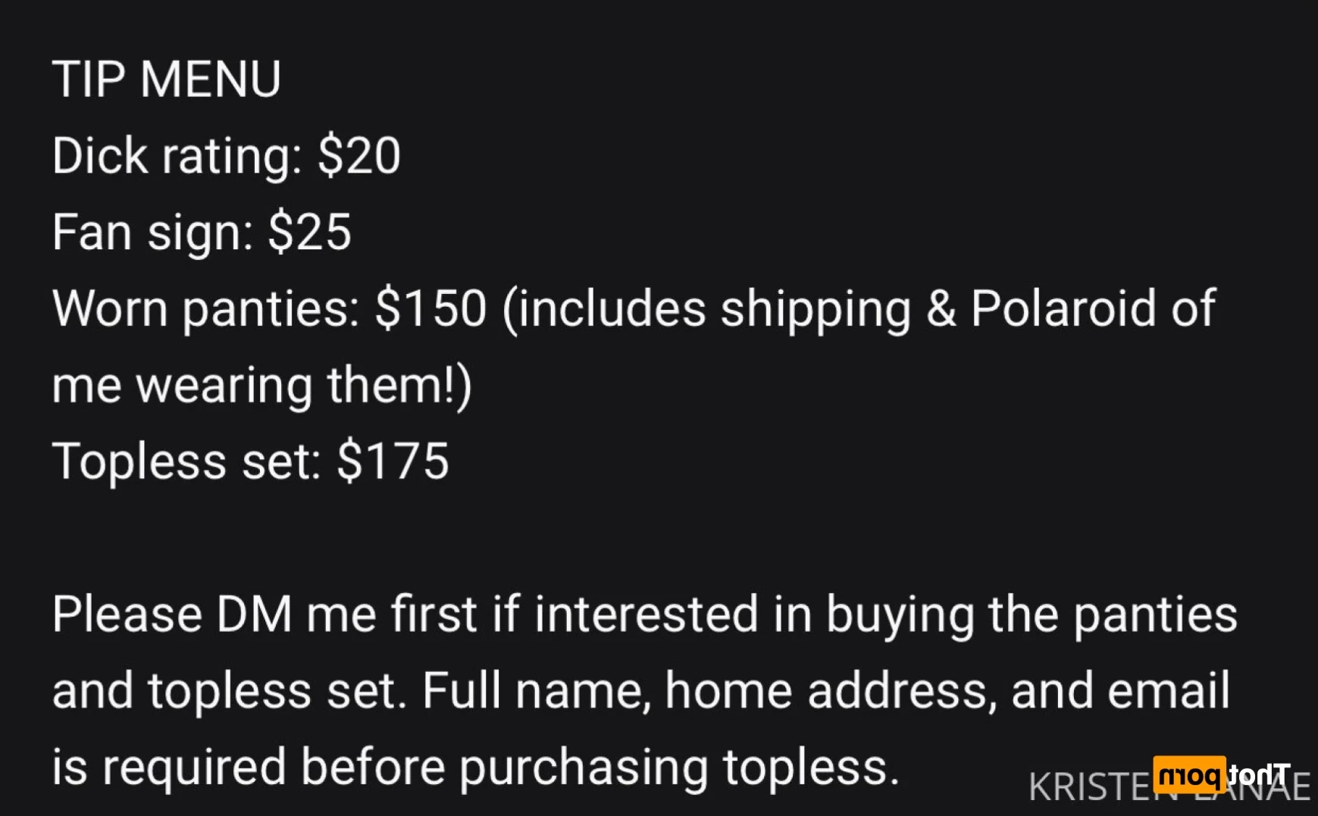Viewport: 1318px width, 816px height.
Task: Click the ampersand before Polaroid
Action: (x=941, y=309)
